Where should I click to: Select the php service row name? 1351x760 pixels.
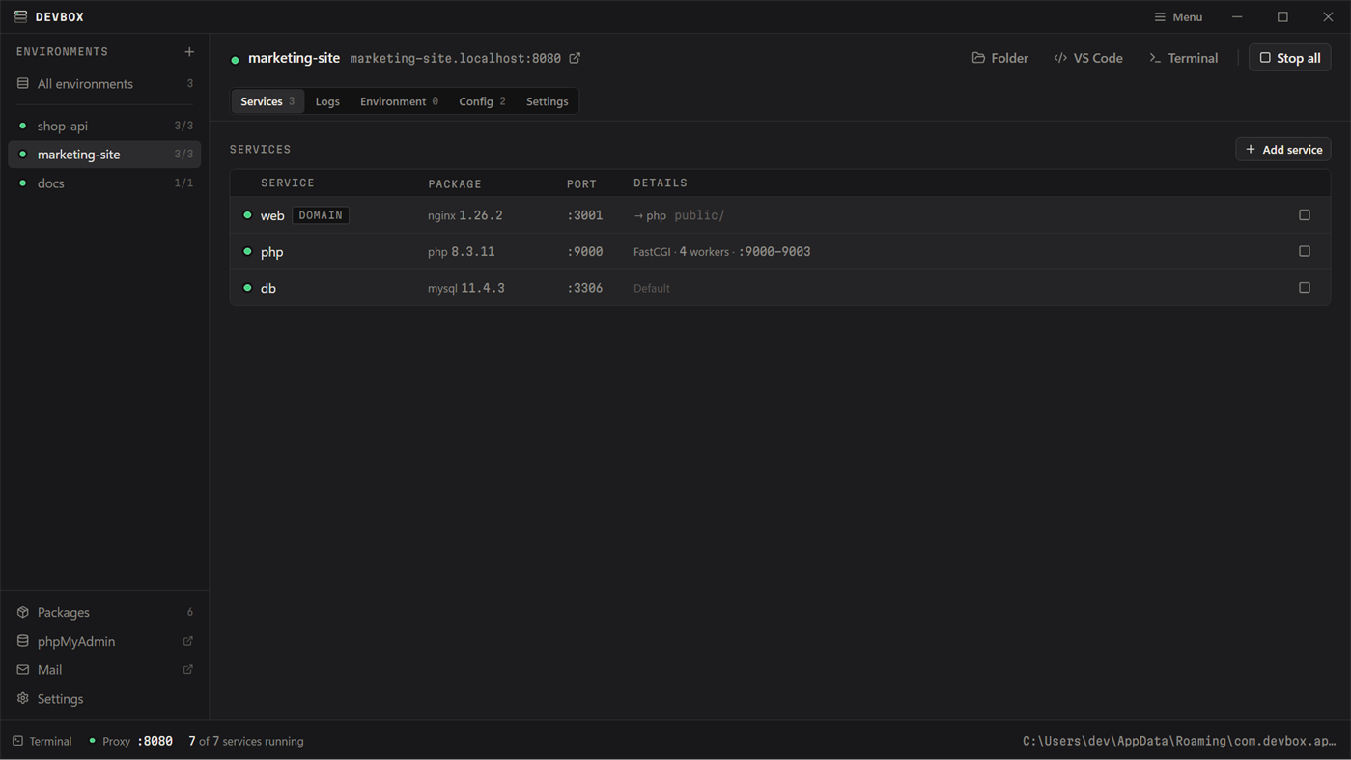click(x=272, y=252)
